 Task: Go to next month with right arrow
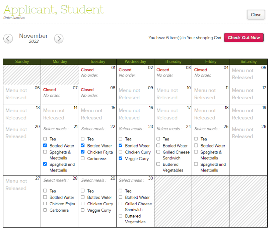(59, 38)
